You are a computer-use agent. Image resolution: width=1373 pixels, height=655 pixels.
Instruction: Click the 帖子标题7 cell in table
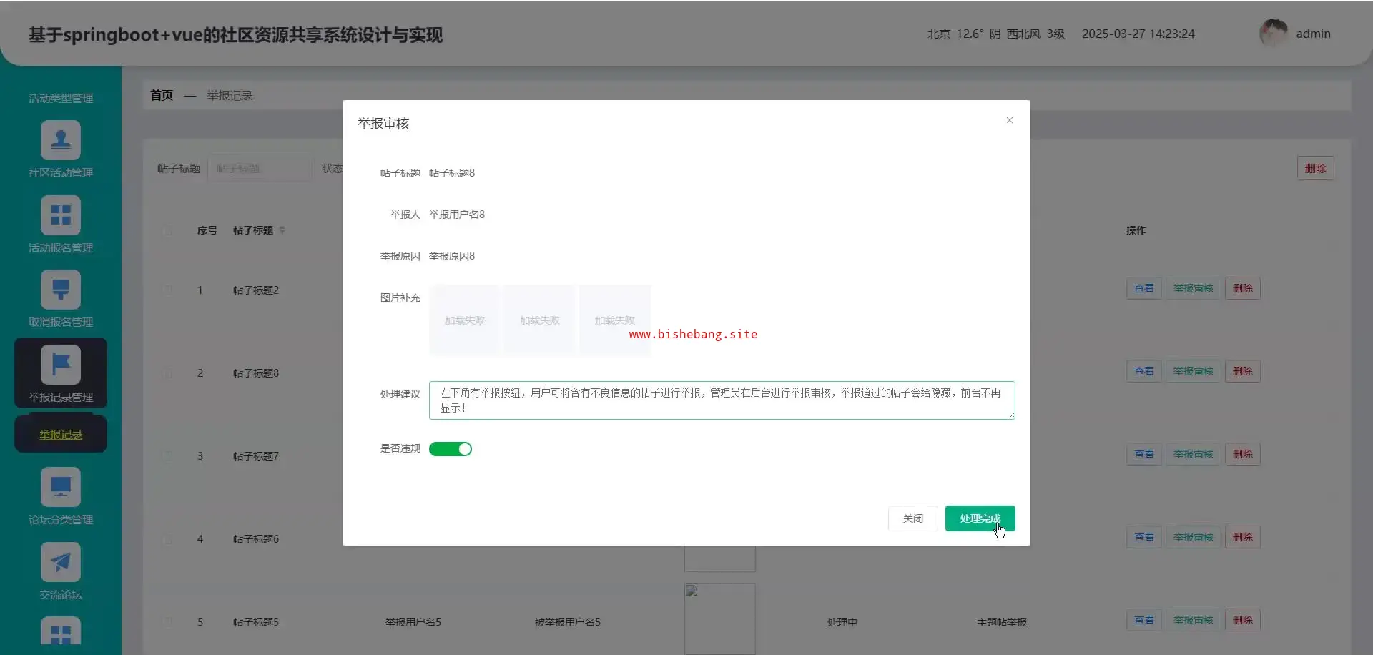(256, 456)
